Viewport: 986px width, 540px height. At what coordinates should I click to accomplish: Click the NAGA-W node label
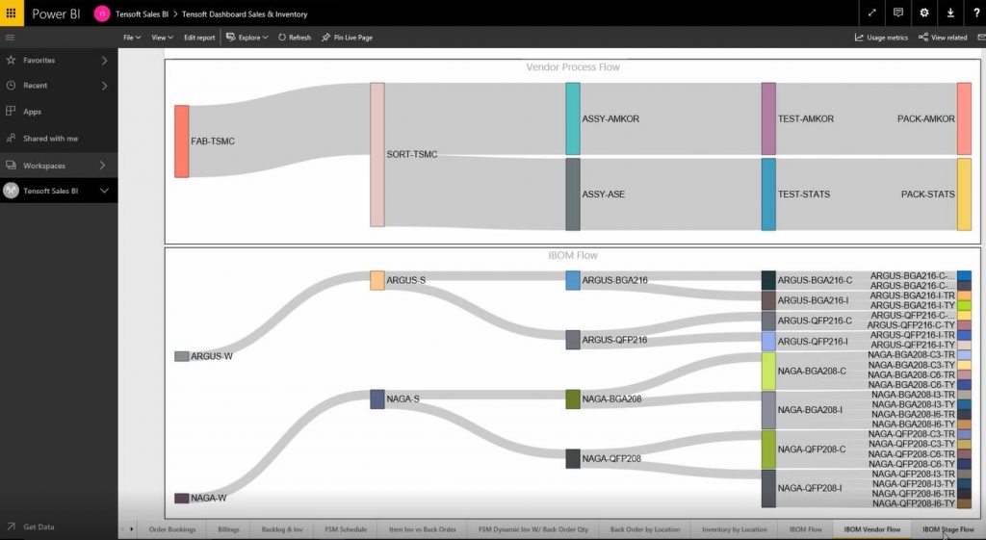(208, 498)
